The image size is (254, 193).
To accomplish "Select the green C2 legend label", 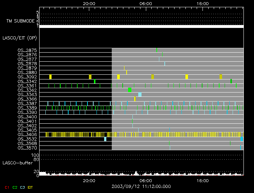I will pos(15,187).
